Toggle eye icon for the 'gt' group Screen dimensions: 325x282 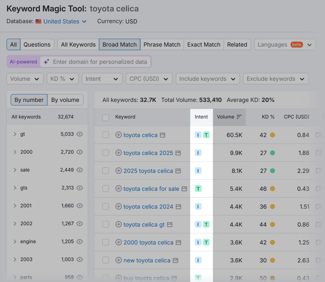[80, 134]
